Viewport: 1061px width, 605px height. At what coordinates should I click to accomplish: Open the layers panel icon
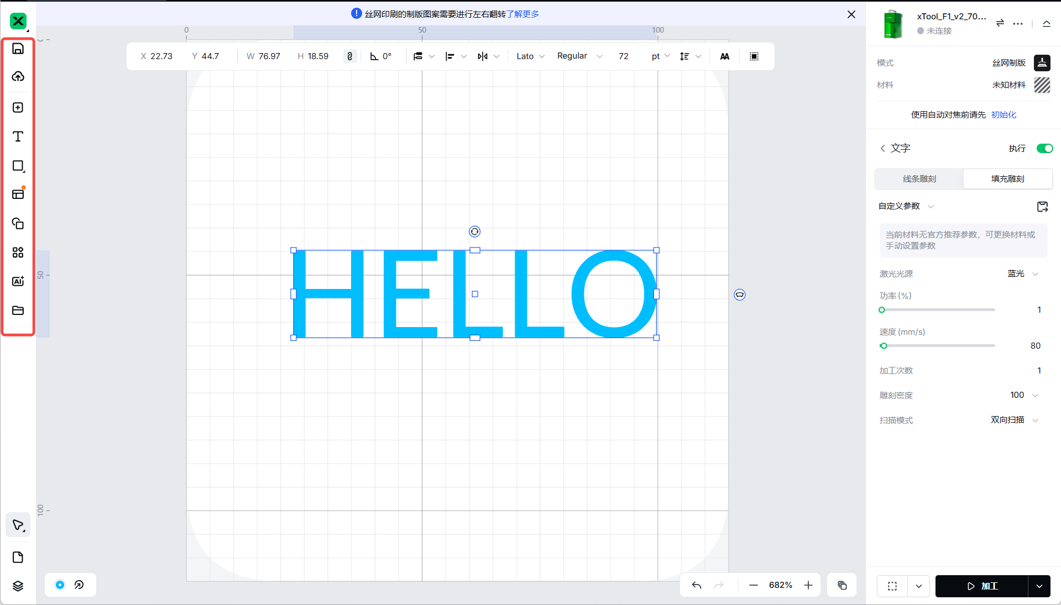click(x=18, y=586)
